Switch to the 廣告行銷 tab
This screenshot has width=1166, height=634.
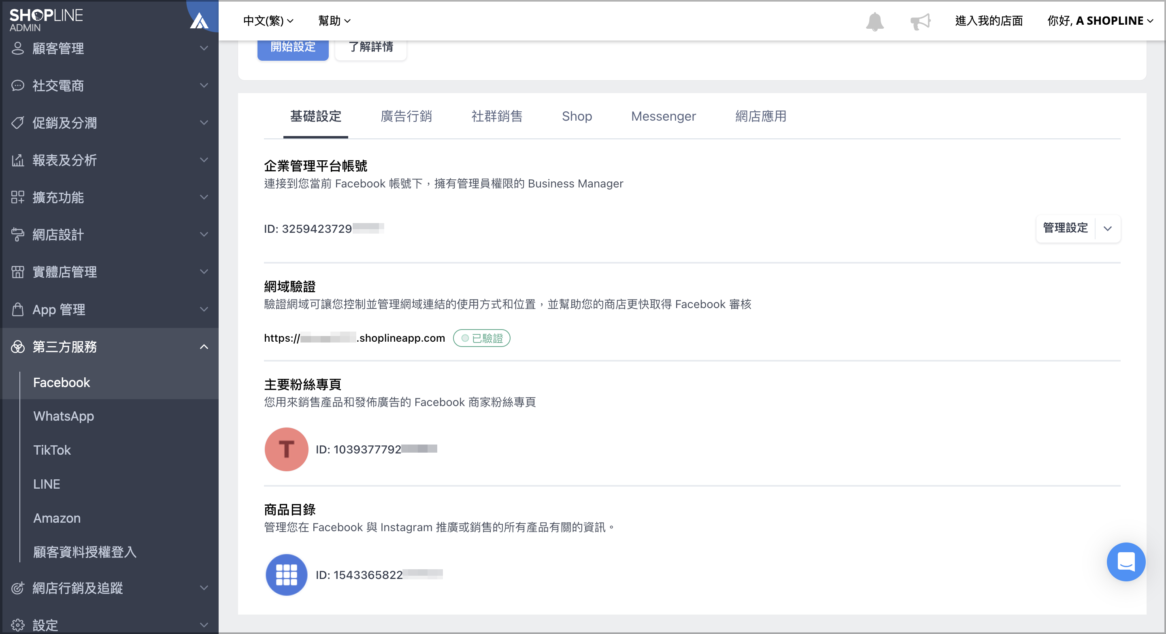coord(406,116)
